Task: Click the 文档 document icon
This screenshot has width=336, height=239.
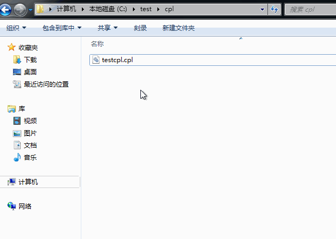Action: 17,145
